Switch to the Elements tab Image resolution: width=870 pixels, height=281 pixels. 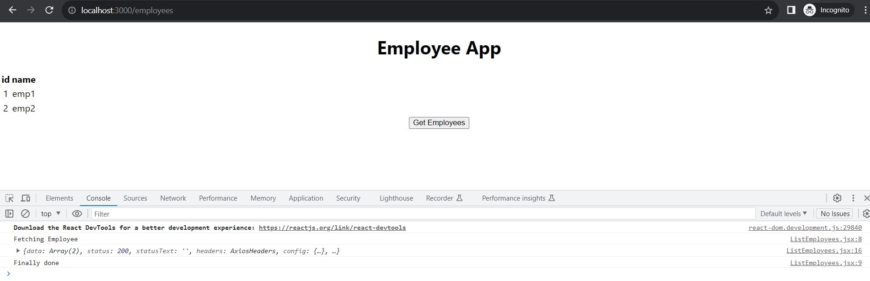pos(59,198)
